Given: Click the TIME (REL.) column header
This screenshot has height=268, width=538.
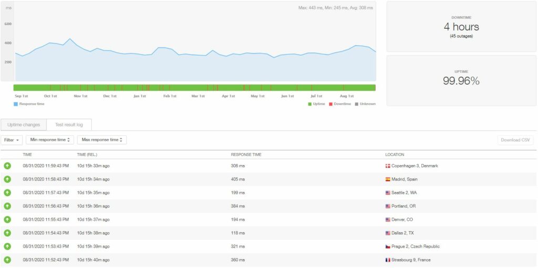Looking at the screenshot, I should click(x=87, y=155).
